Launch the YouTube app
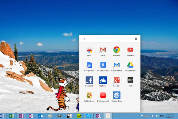This screenshot has width=178, height=119. coord(130,51)
